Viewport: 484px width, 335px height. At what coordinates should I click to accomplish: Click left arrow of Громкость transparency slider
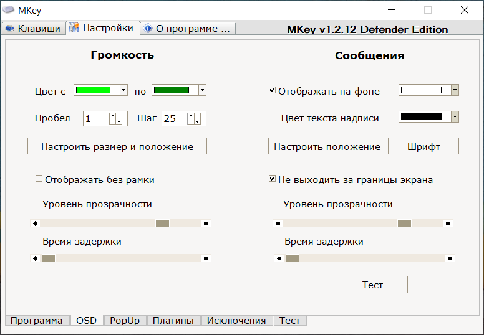35,224
